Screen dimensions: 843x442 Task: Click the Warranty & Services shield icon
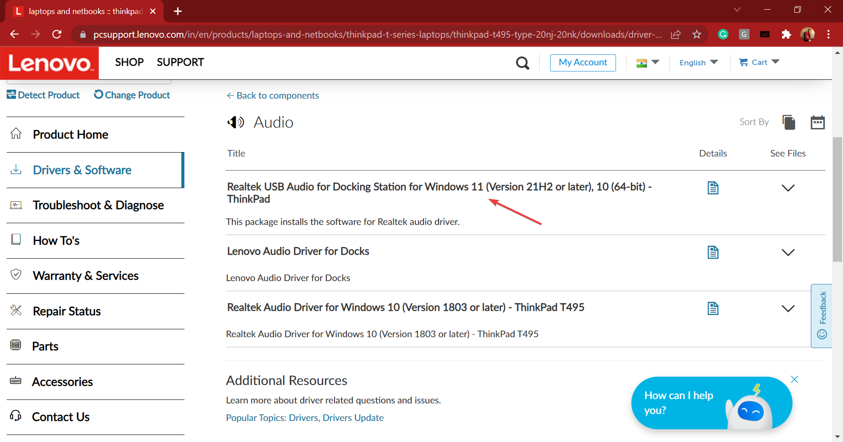click(16, 274)
